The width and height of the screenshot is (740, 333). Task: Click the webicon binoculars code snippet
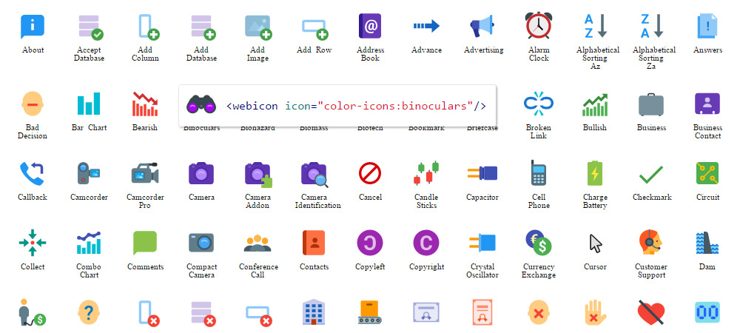(356, 106)
